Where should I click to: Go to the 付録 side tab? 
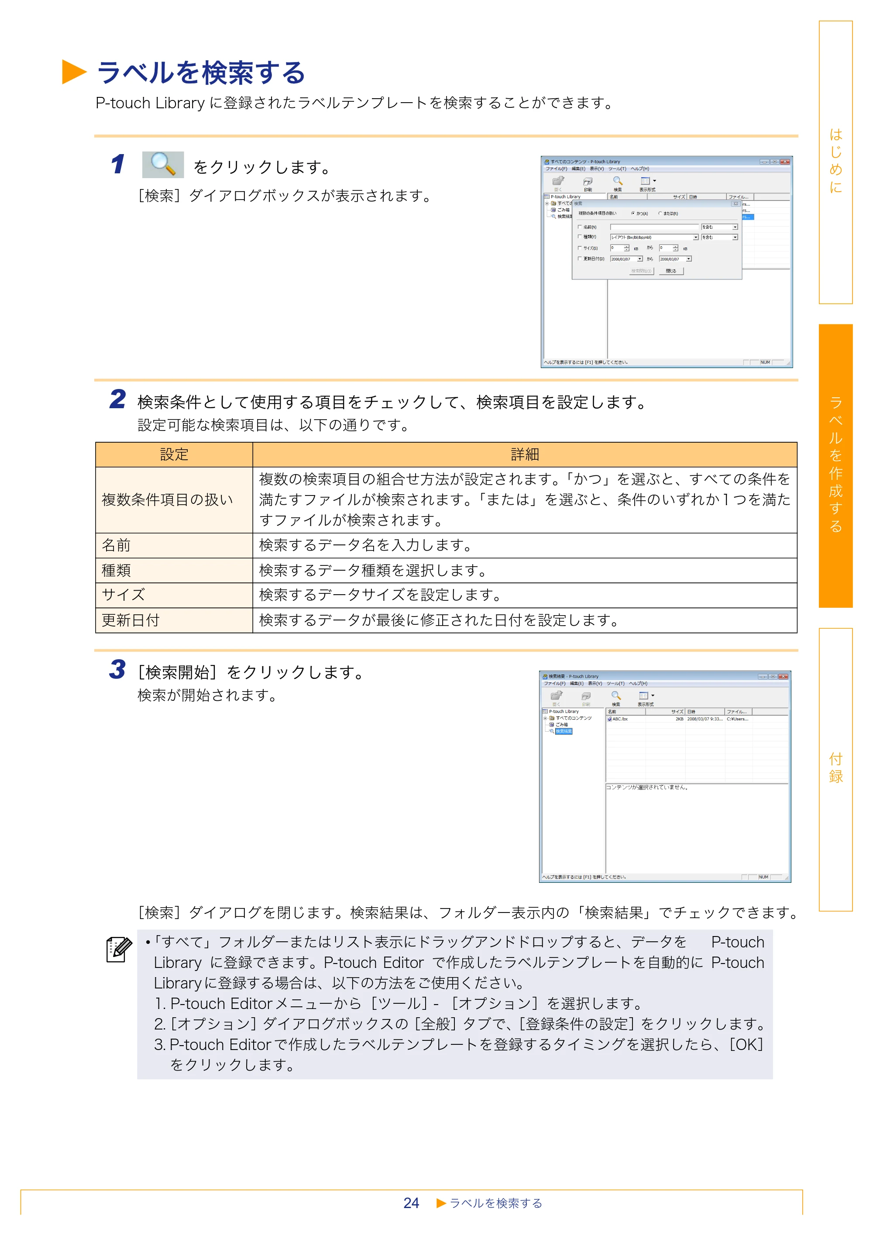(835, 769)
